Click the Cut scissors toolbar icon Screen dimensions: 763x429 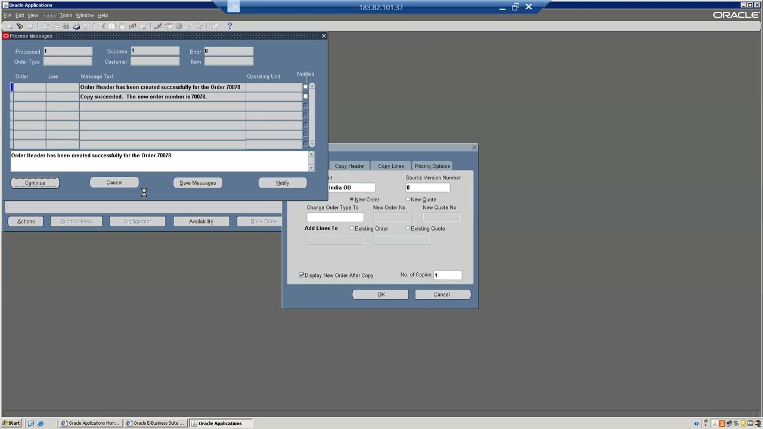tap(102, 26)
